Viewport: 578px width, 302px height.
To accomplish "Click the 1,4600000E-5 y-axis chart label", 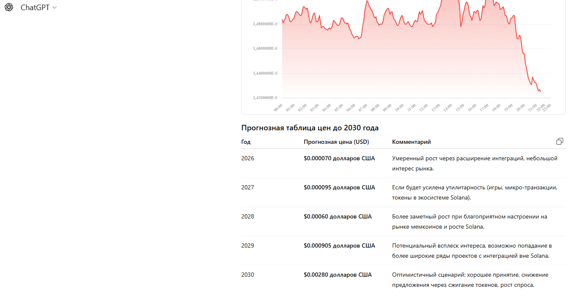I will click(265, 49).
